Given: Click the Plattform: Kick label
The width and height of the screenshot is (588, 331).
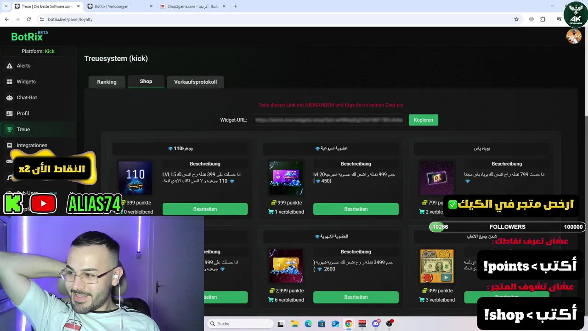Looking at the screenshot, I should [x=38, y=51].
